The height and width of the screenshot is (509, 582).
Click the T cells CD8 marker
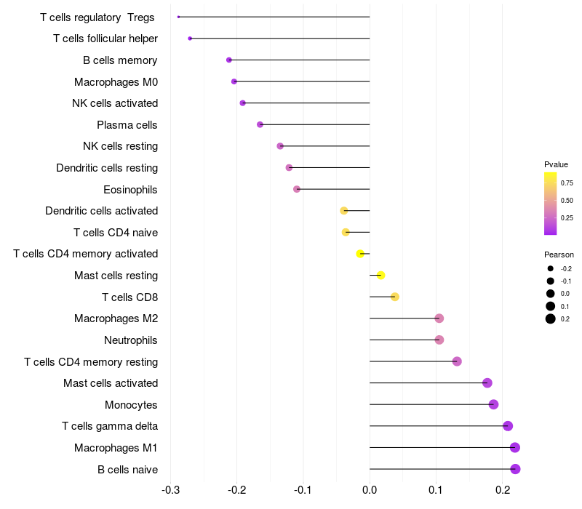(x=395, y=297)
